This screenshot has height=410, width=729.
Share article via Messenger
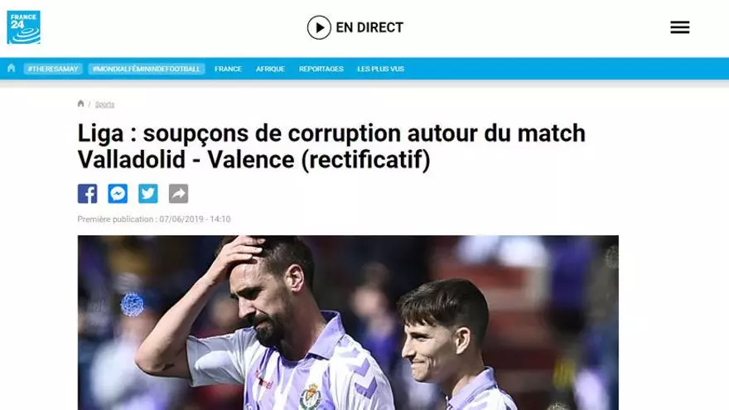(118, 193)
